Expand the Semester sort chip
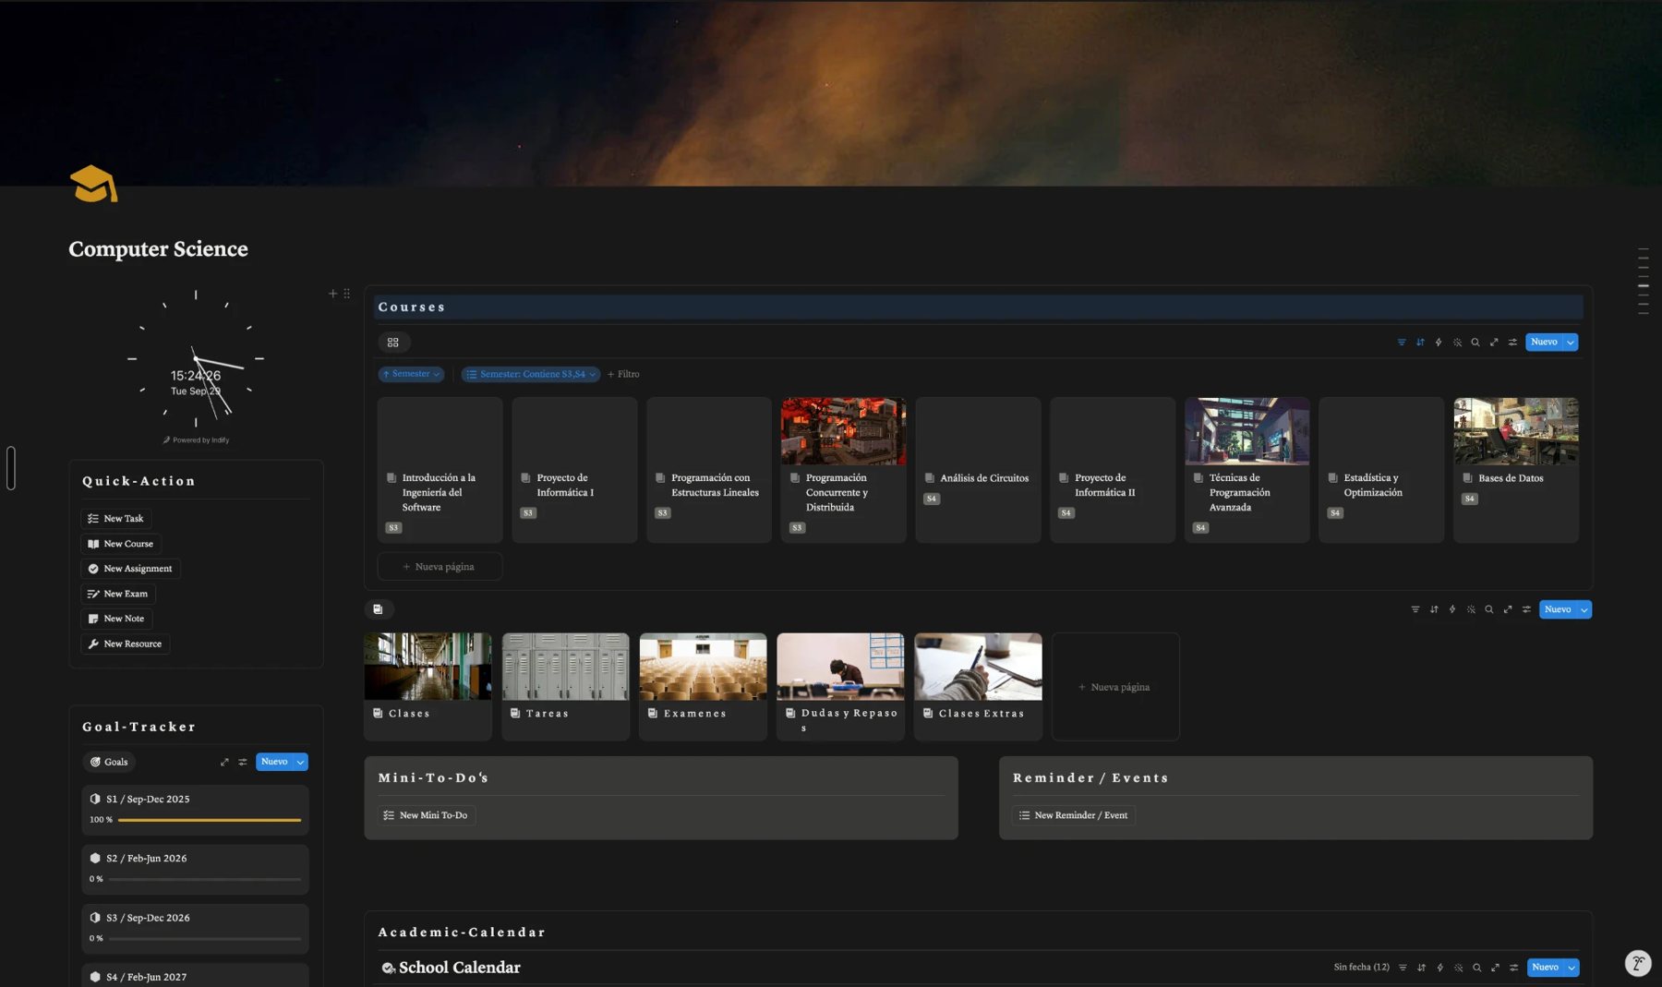The image size is (1662, 987). [x=411, y=374]
